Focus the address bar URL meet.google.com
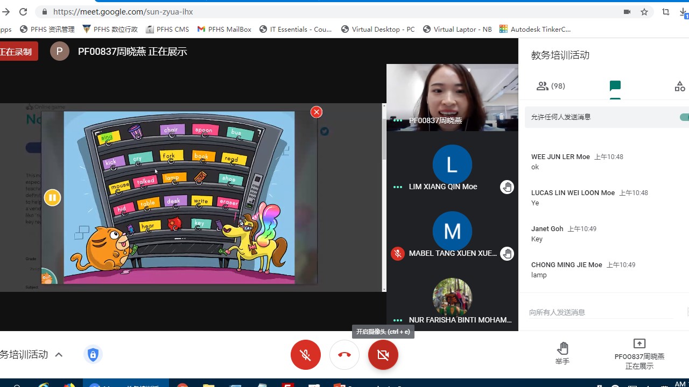The height and width of the screenshot is (387, 689). pyautogui.click(x=123, y=12)
